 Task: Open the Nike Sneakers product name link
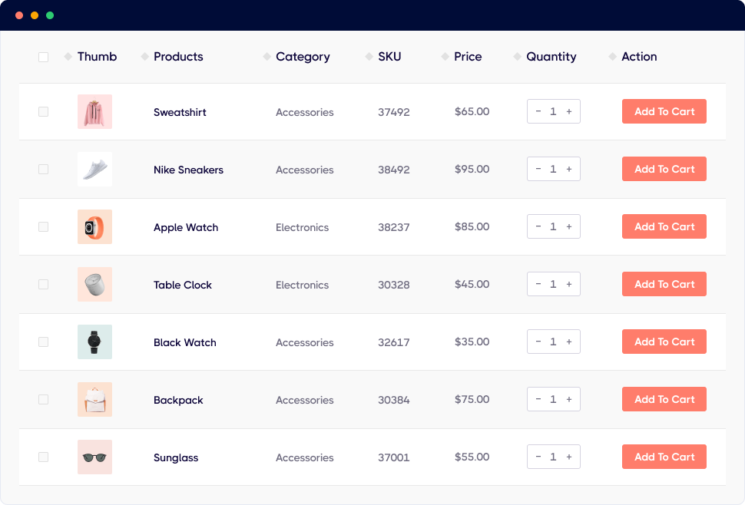tap(188, 170)
